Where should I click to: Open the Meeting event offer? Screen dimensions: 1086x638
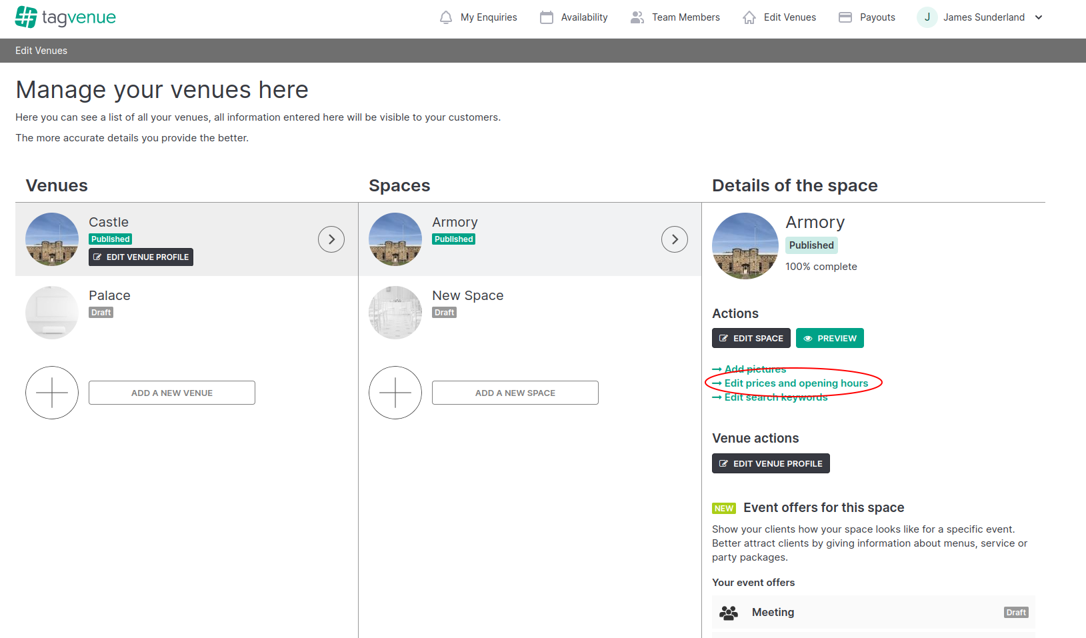(x=873, y=613)
